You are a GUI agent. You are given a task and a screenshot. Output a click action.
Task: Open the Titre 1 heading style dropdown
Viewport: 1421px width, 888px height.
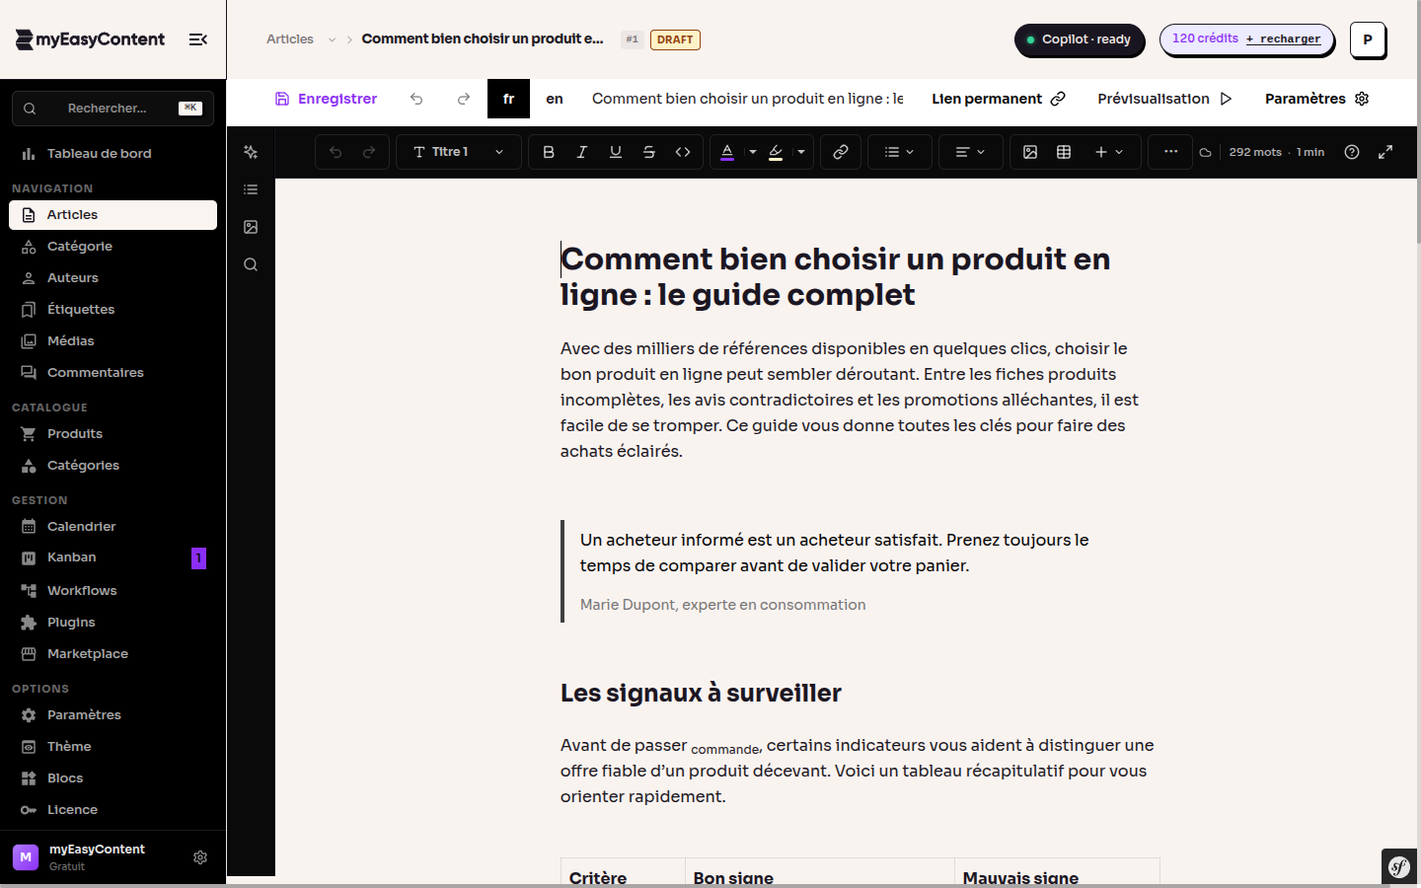pos(459,152)
